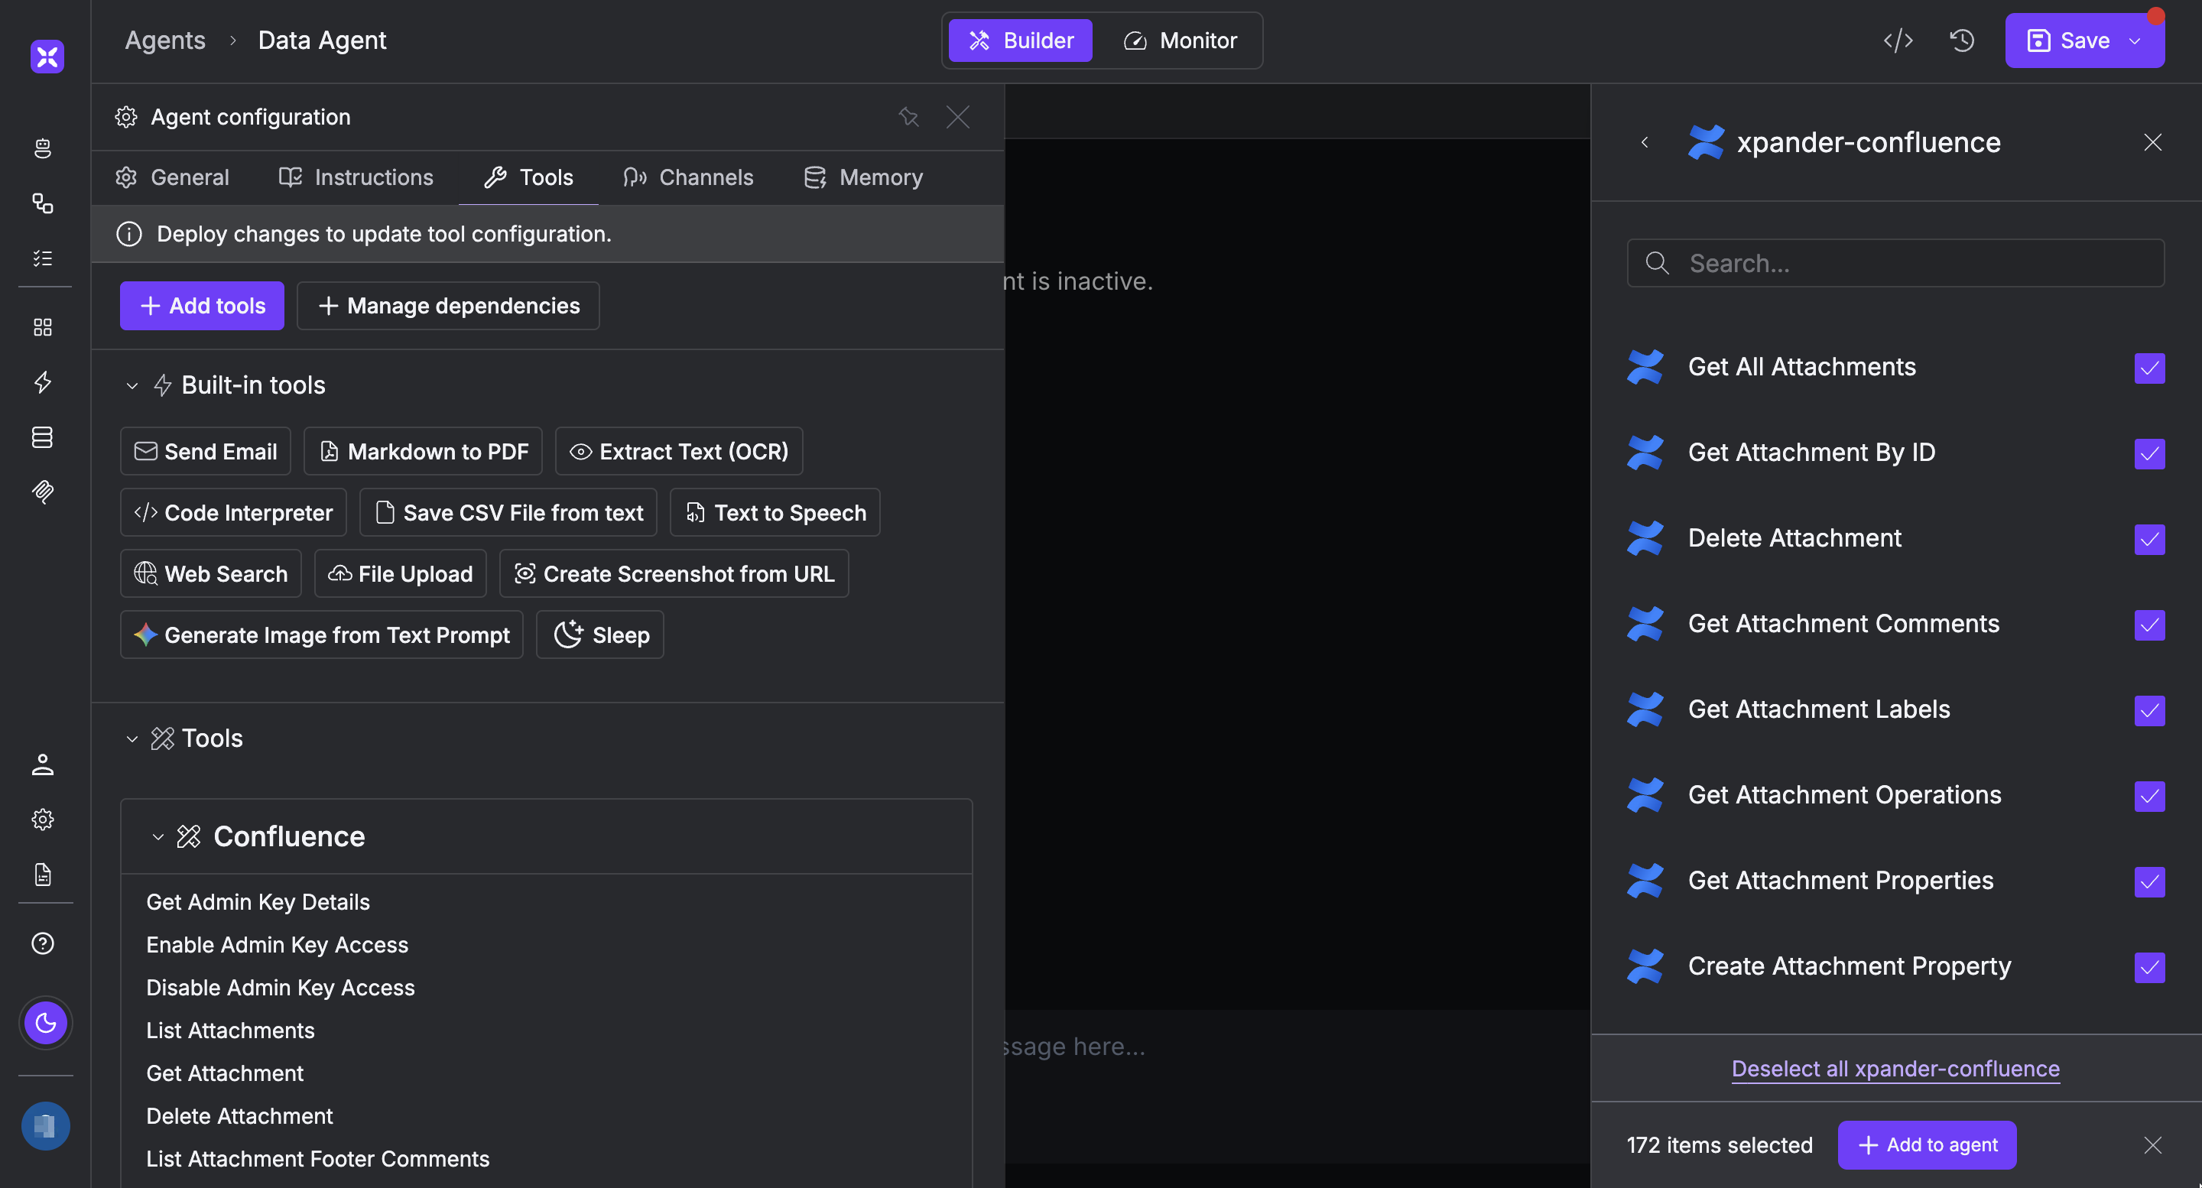Click the lightning bolt icon in sidebar
Image resolution: width=2202 pixels, height=1188 pixels.
pyautogui.click(x=43, y=382)
